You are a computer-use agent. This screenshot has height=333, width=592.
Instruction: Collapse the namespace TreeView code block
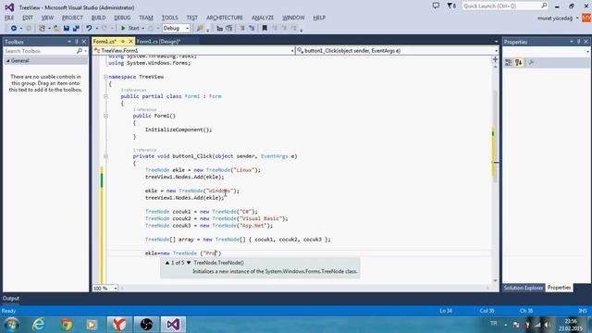[105, 77]
